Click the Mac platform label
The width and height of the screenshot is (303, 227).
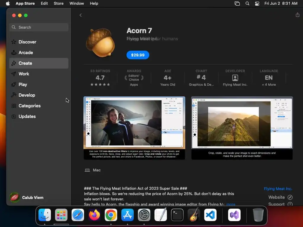click(97, 170)
